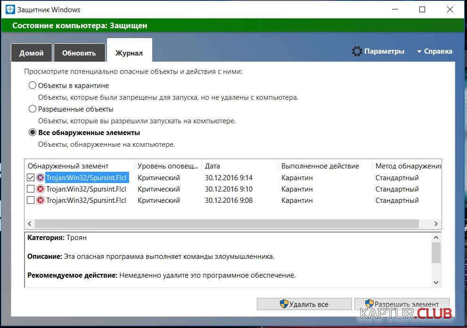This screenshot has width=467, height=328.
Task: Click the Удалить все button
Action: (304, 304)
